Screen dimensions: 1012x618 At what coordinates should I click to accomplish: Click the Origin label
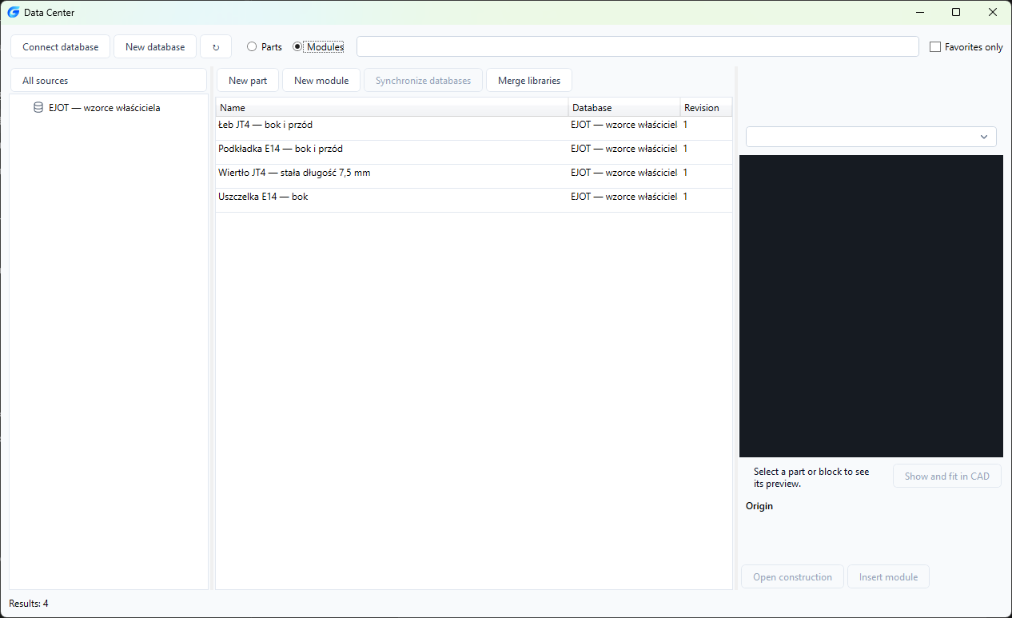(759, 506)
